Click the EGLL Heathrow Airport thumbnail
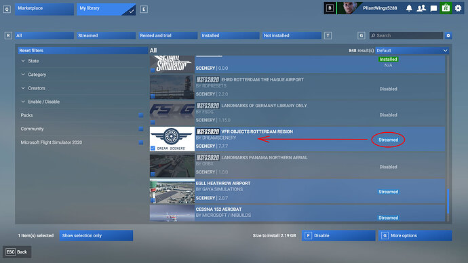The image size is (468, 263). click(x=172, y=191)
